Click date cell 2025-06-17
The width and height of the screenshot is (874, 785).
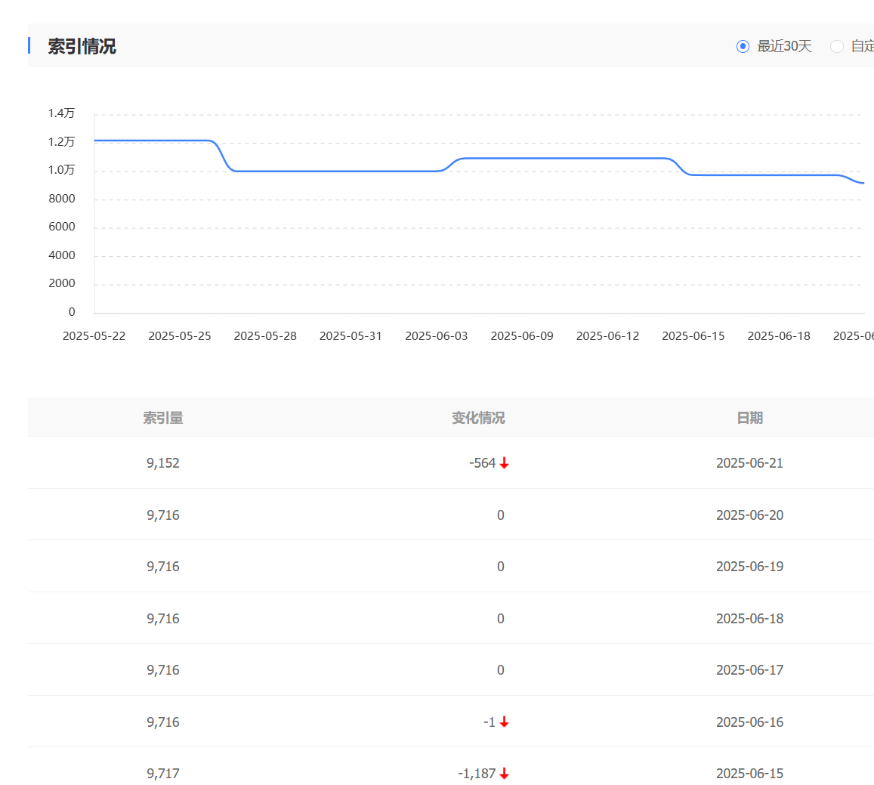tap(749, 670)
